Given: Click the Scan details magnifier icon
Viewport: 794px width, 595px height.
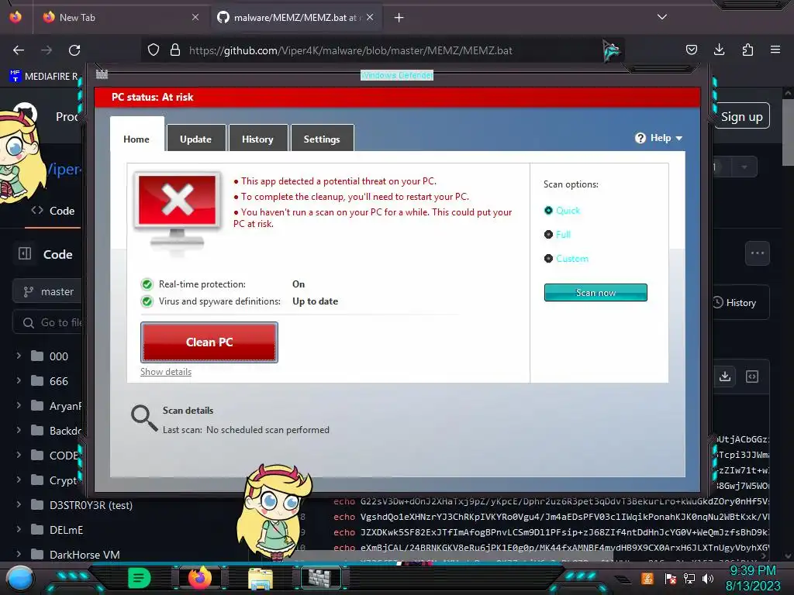Looking at the screenshot, I should pyautogui.click(x=144, y=418).
